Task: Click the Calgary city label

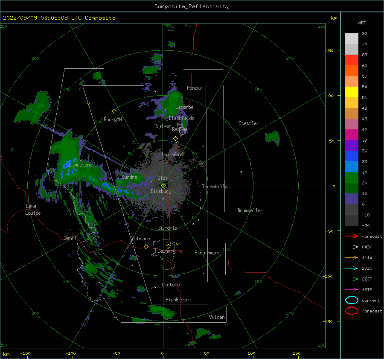Action: pos(166,251)
